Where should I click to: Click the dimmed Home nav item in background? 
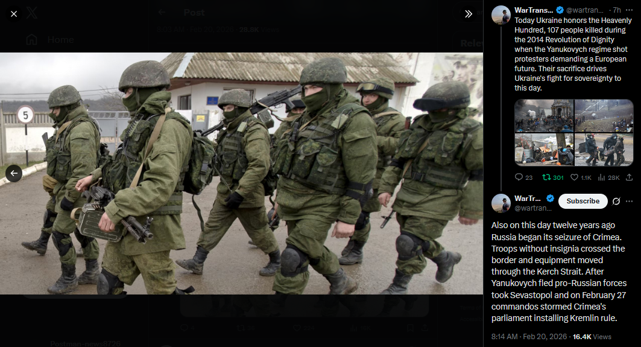(x=50, y=40)
